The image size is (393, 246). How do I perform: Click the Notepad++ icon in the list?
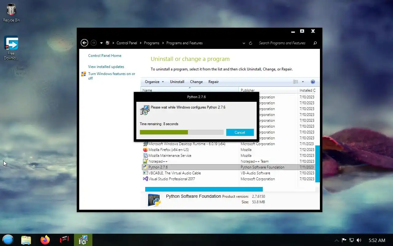tap(146, 161)
